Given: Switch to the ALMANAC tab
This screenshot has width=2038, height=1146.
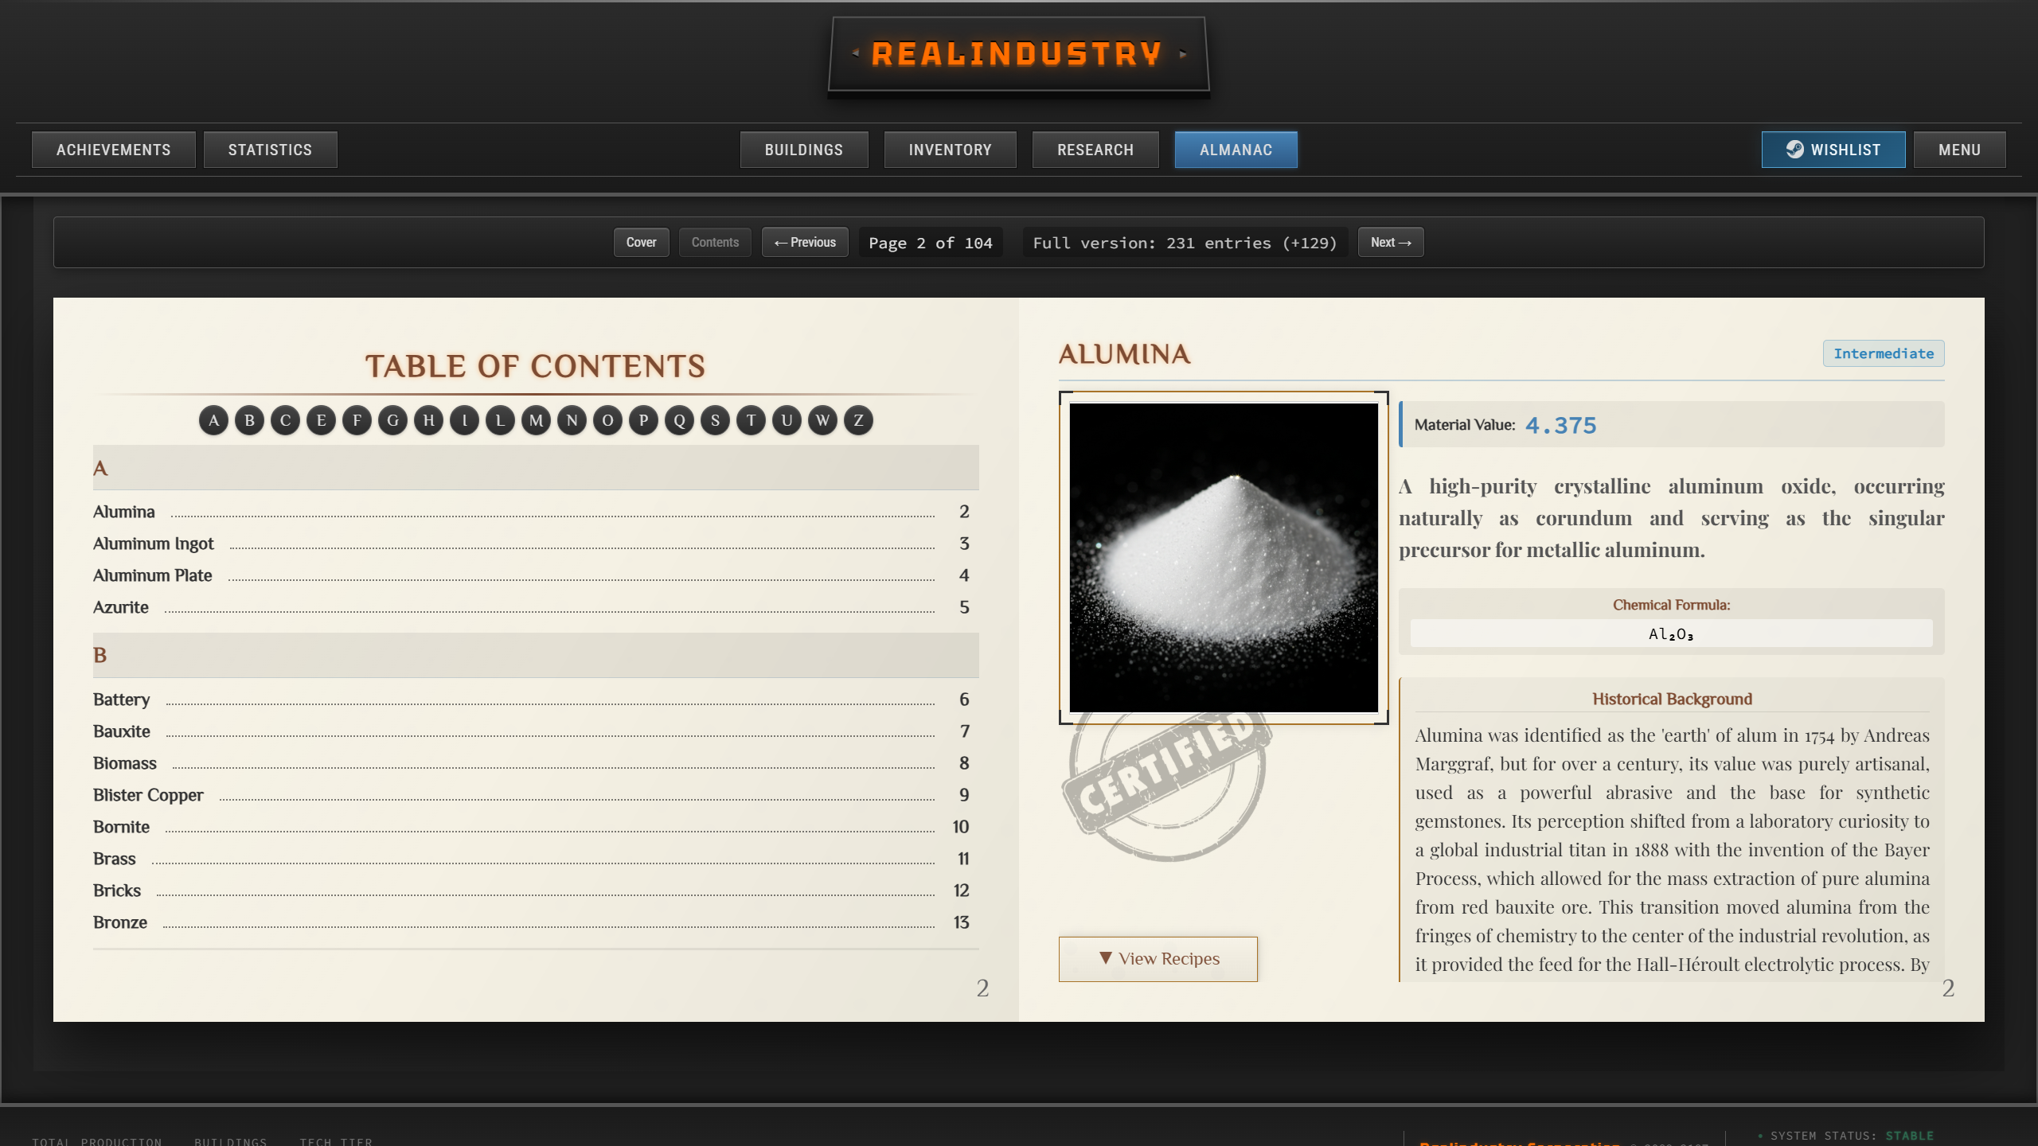Looking at the screenshot, I should [x=1235, y=149].
